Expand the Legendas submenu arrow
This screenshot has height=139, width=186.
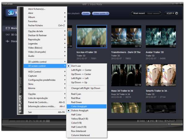(x=65, y=43)
